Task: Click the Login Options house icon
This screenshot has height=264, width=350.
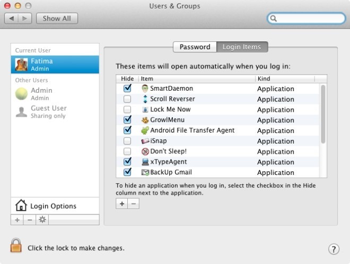Action: click(x=21, y=206)
